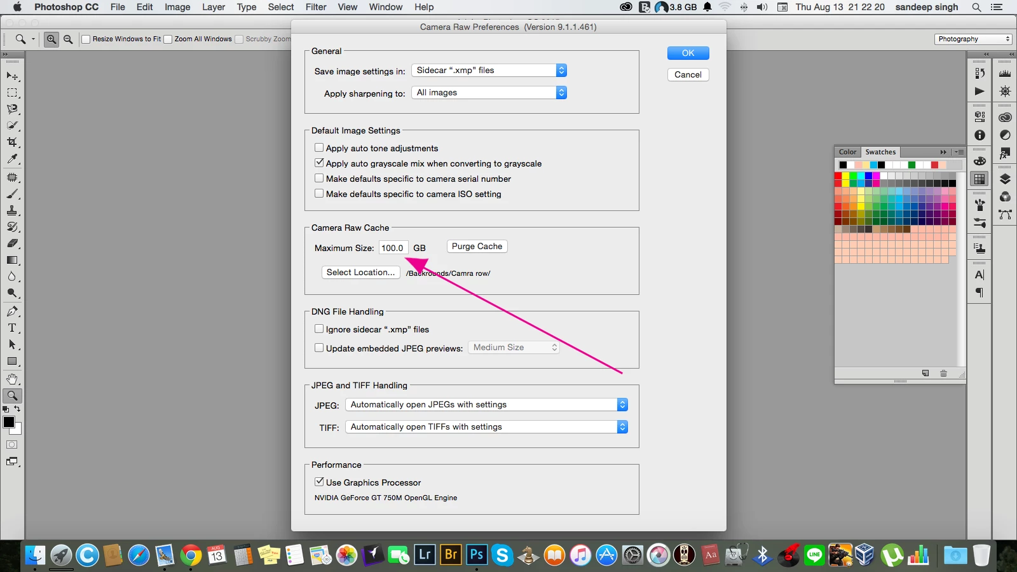Select the Path Selection tool

[12, 344]
